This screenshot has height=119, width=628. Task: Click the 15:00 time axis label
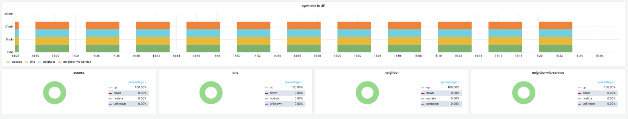337,56
